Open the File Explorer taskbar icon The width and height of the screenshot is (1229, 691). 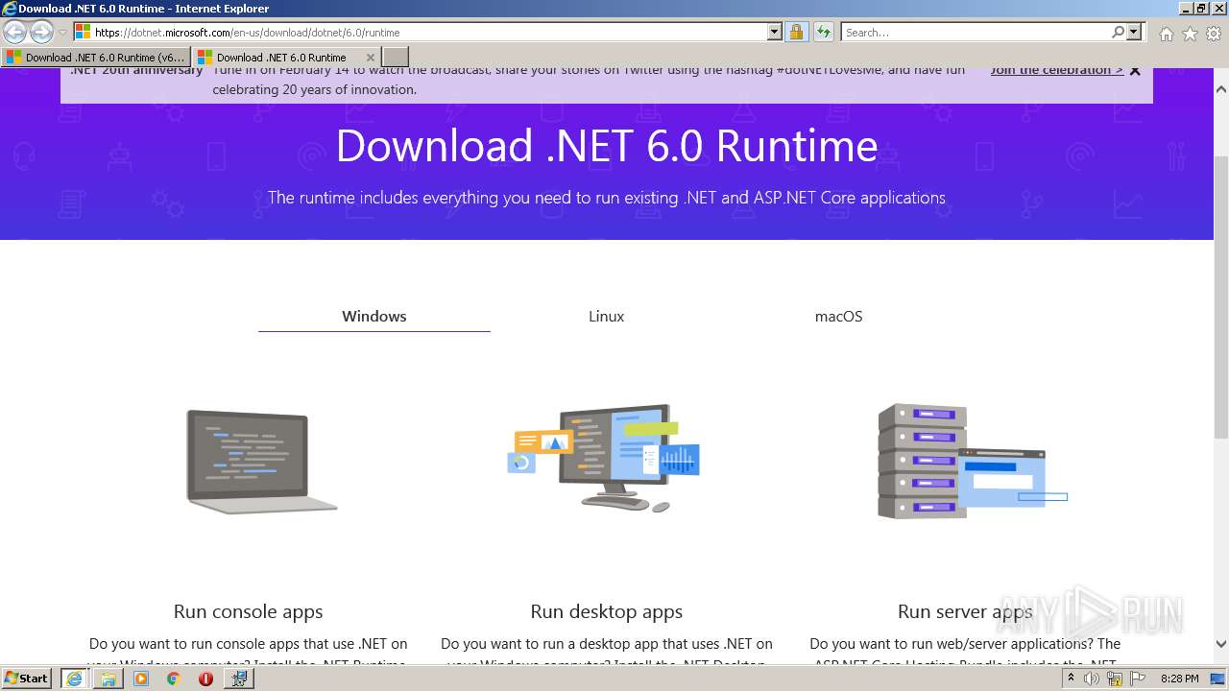(x=108, y=679)
